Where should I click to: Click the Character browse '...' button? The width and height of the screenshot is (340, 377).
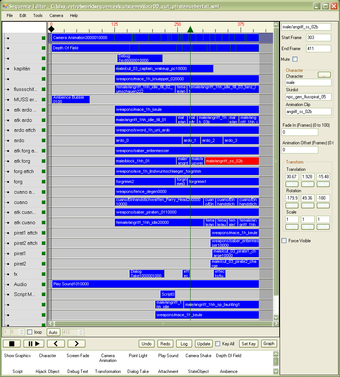click(x=324, y=75)
